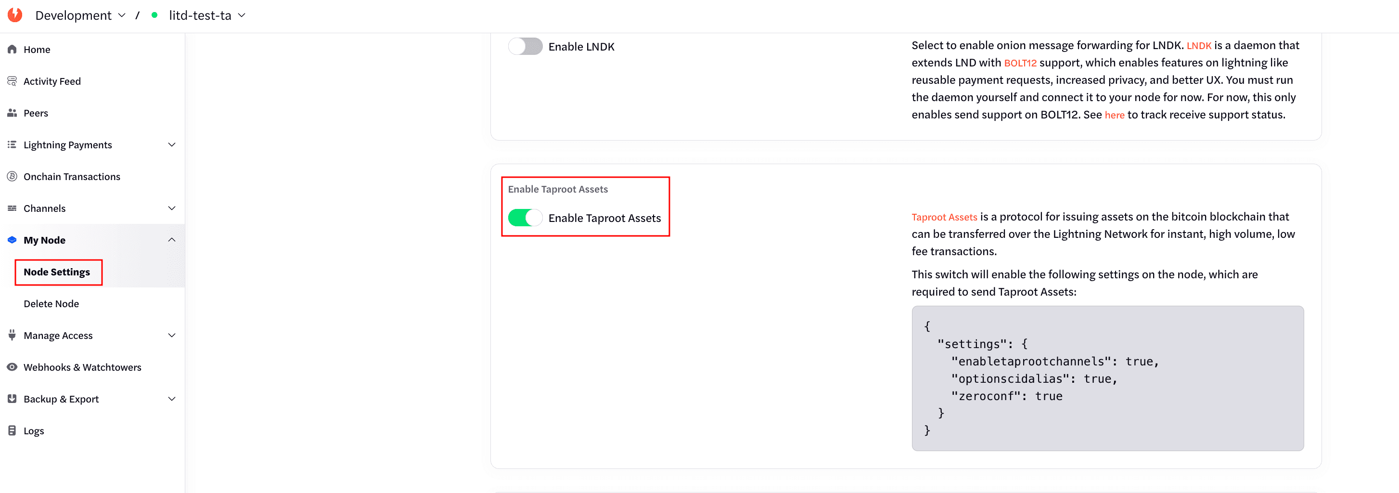1399x493 pixels.
Task: Click the My Node diamond icon
Action: (12, 240)
